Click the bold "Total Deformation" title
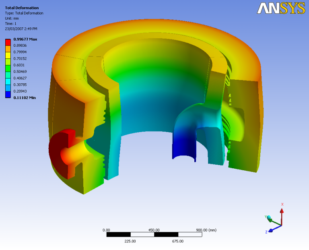 tap(22, 8)
